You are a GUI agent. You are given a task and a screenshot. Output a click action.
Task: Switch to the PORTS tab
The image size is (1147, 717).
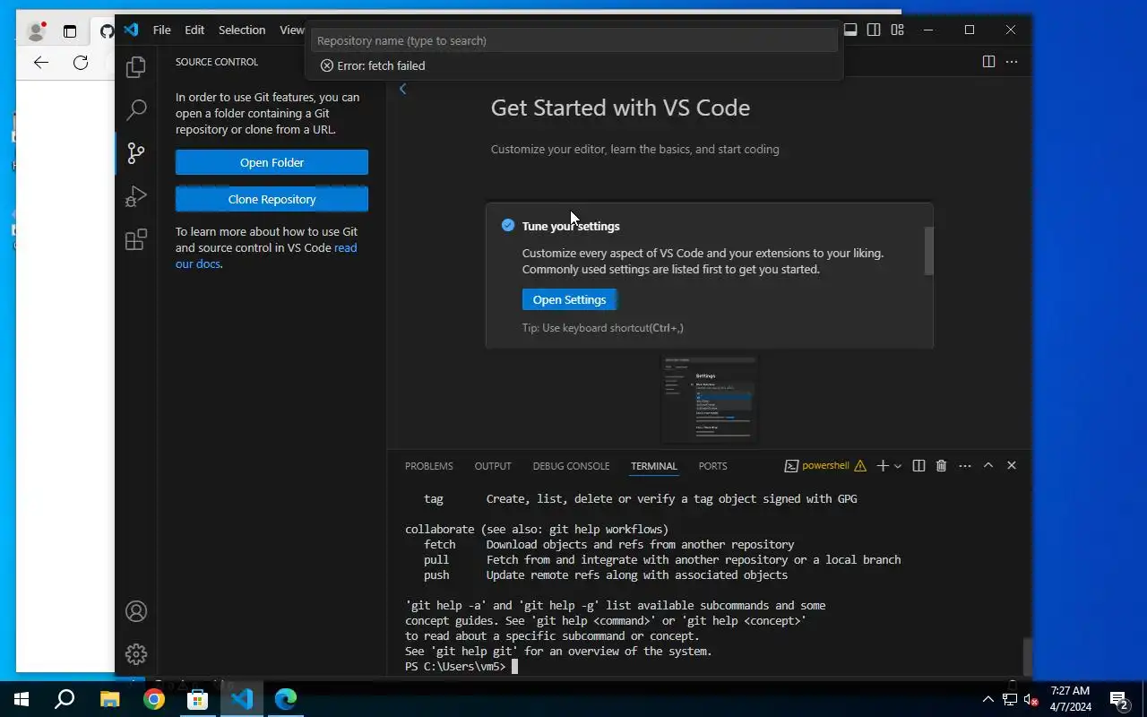(713, 466)
